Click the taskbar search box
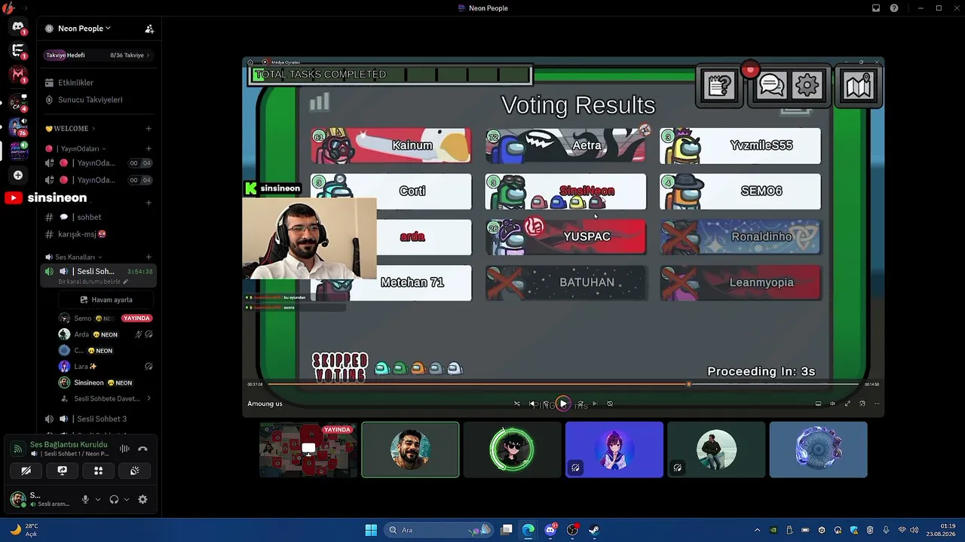The width and height of the screenshot is (965, 542). (439, 530)
